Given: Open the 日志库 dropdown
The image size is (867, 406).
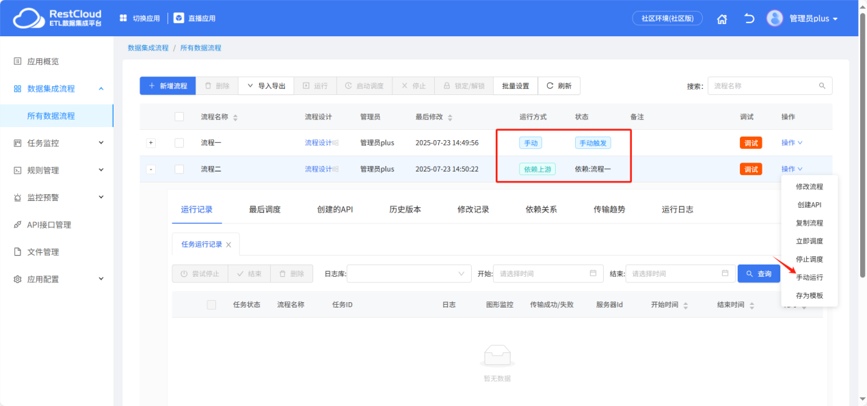Looking at the screenshot, I should [408, 273].
